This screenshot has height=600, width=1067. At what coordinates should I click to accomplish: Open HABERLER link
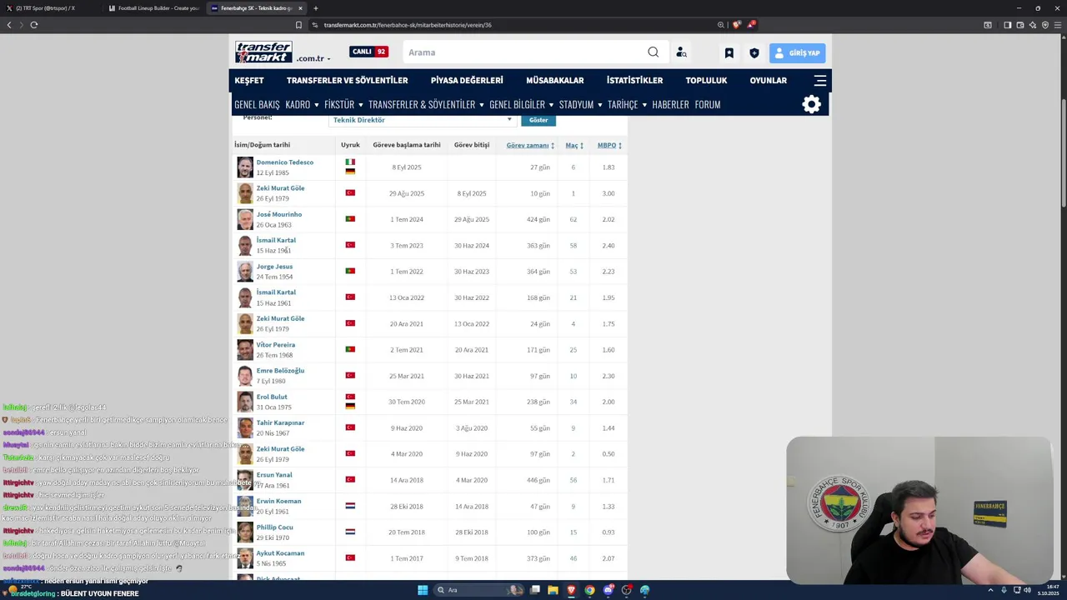(670, 104)
